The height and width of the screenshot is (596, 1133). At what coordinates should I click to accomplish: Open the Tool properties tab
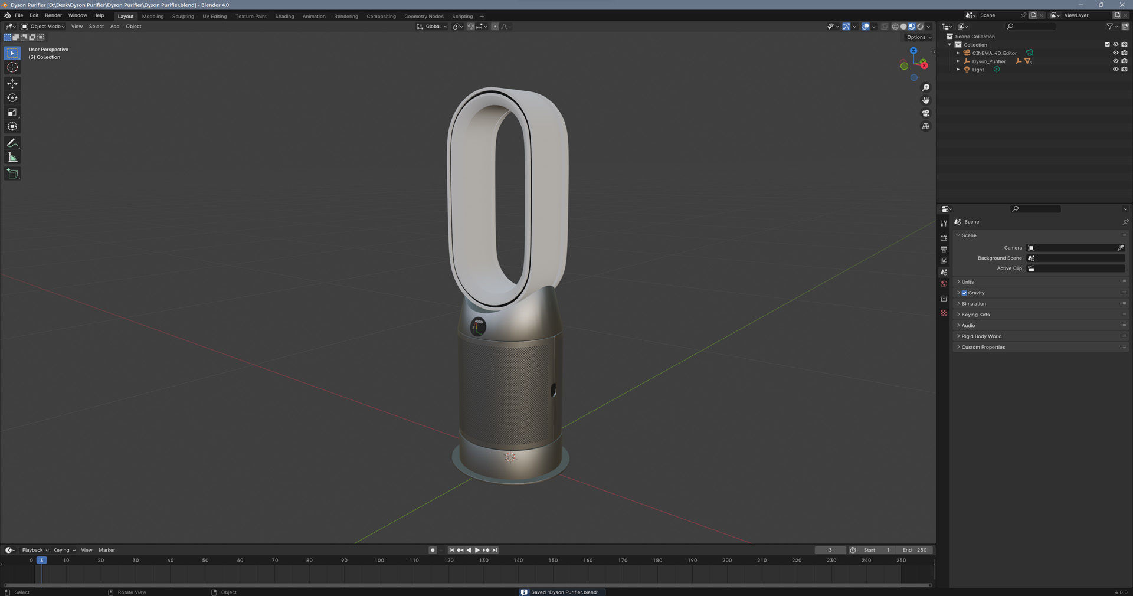[x=944, y=223]
